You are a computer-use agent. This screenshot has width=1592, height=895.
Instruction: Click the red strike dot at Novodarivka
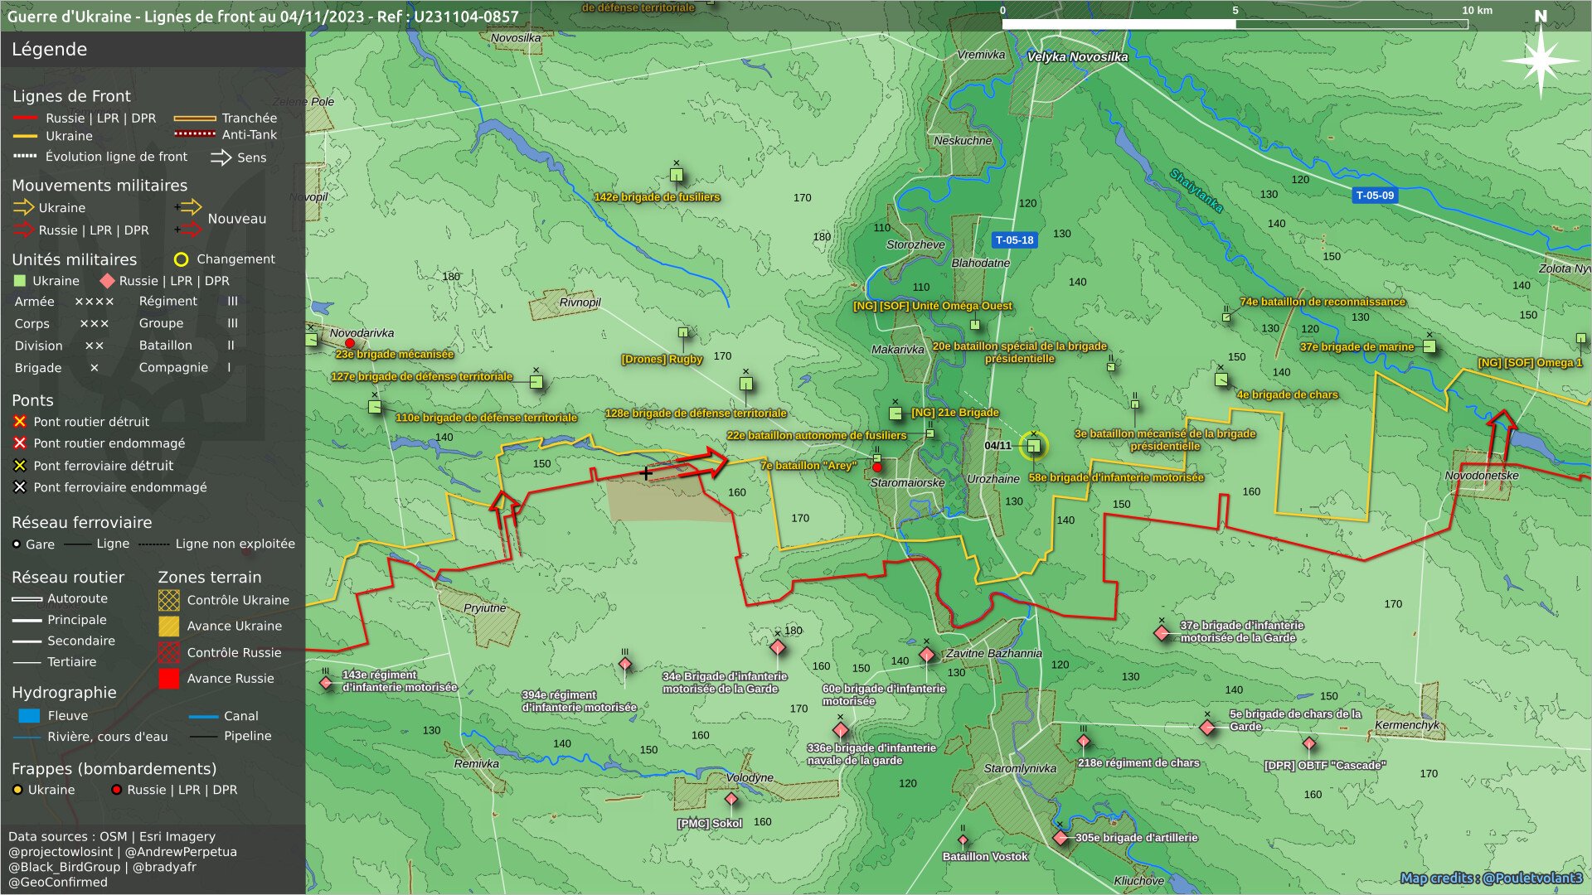(x=350, y=343)
